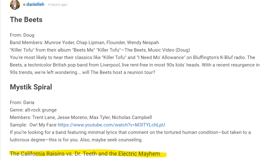This screenshot has height=160, width=274.
Task: Click the Band Members line listing Munroe Yoder
Action: coord(84,43)
